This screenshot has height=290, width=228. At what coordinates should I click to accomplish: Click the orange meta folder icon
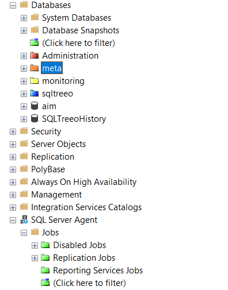pos(35,68)
